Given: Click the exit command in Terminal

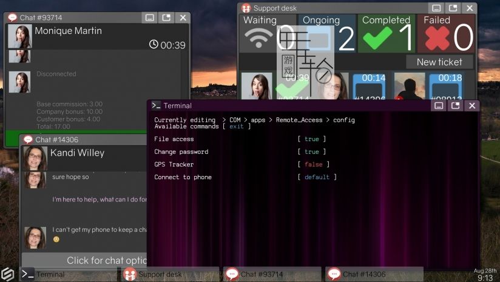Looking at the screenshot, I should click(236, 126).
